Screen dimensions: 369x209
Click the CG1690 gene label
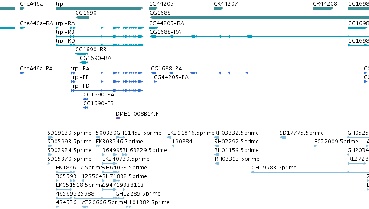[x=86, y=13]
